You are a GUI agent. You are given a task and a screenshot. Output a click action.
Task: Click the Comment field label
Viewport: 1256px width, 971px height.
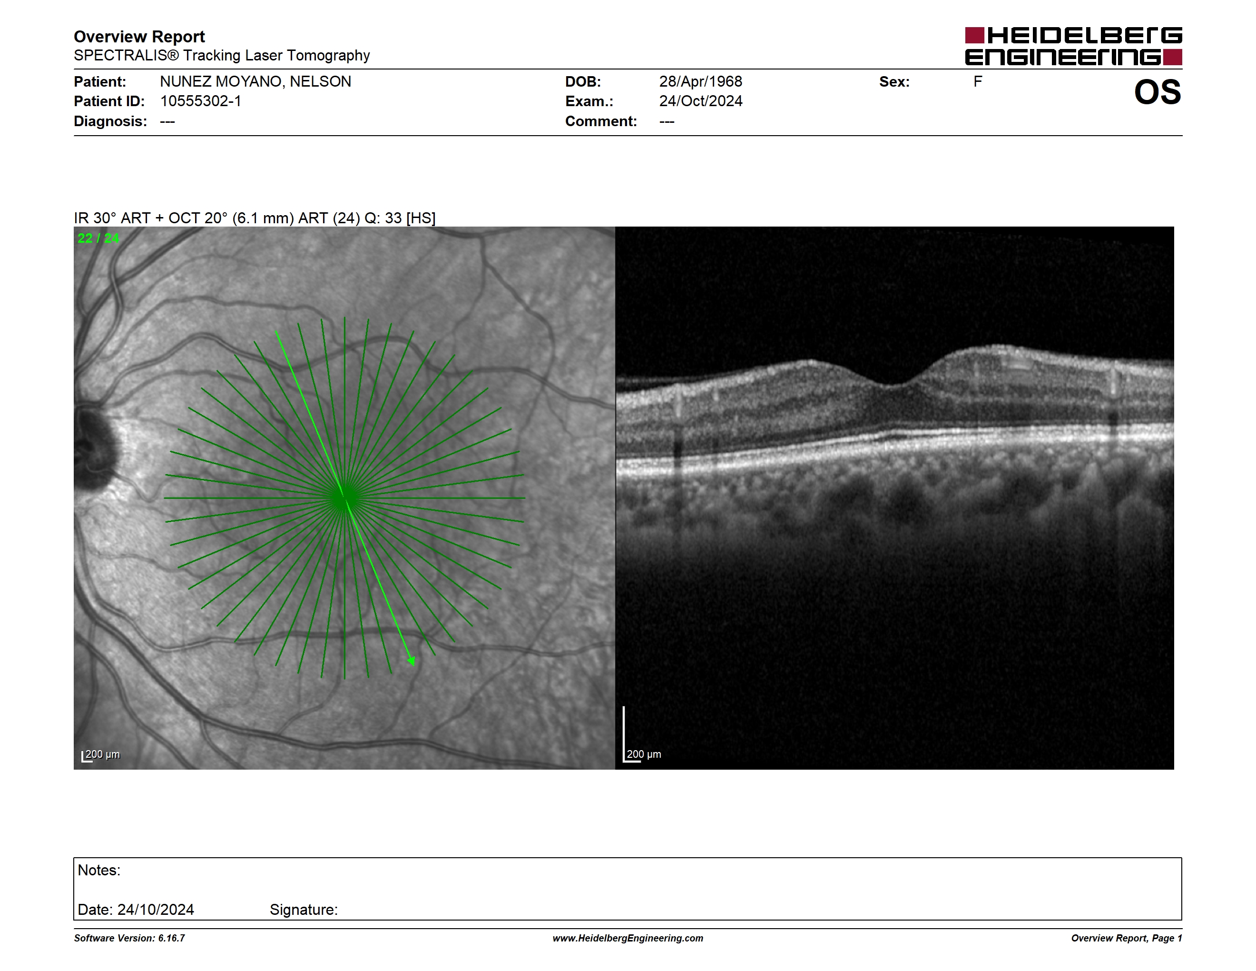tap(601, 121)
